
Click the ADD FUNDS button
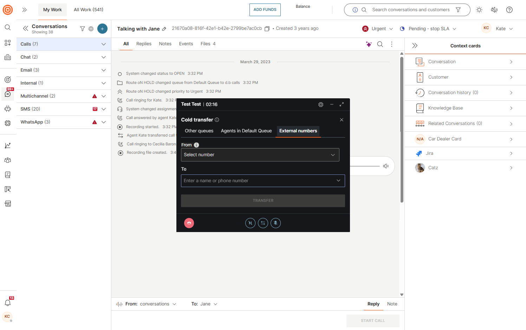[265, 10]
